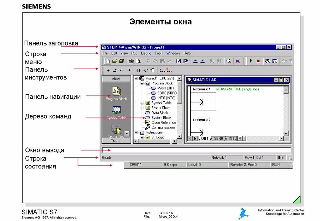The image size is (320, 221).
Task: Click the magnifying glass search icon
Action: point(228,61)
